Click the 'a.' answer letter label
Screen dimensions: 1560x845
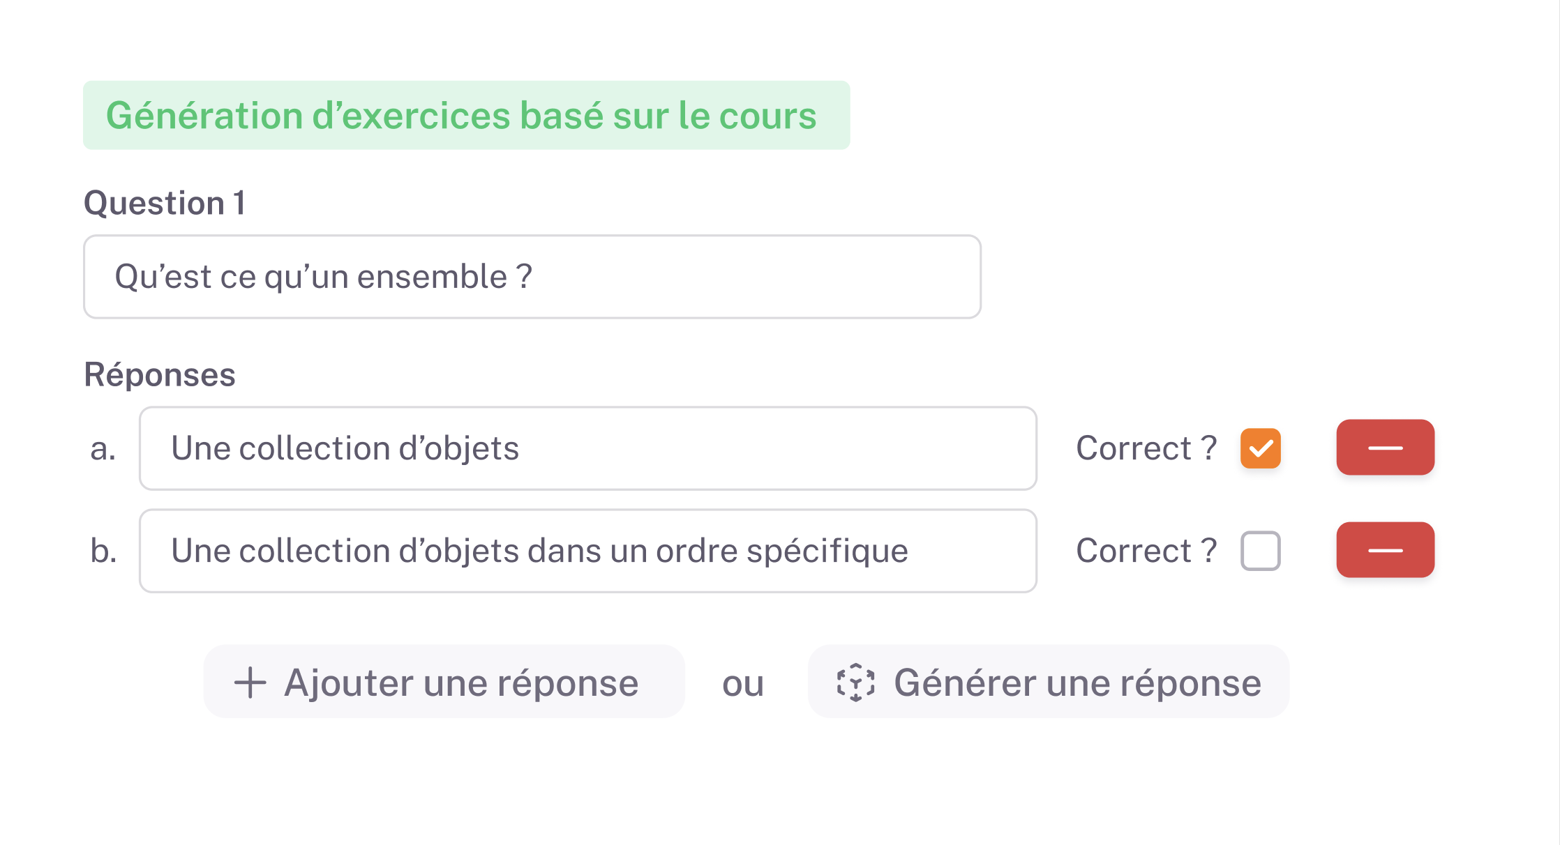(x=103, y=448)
